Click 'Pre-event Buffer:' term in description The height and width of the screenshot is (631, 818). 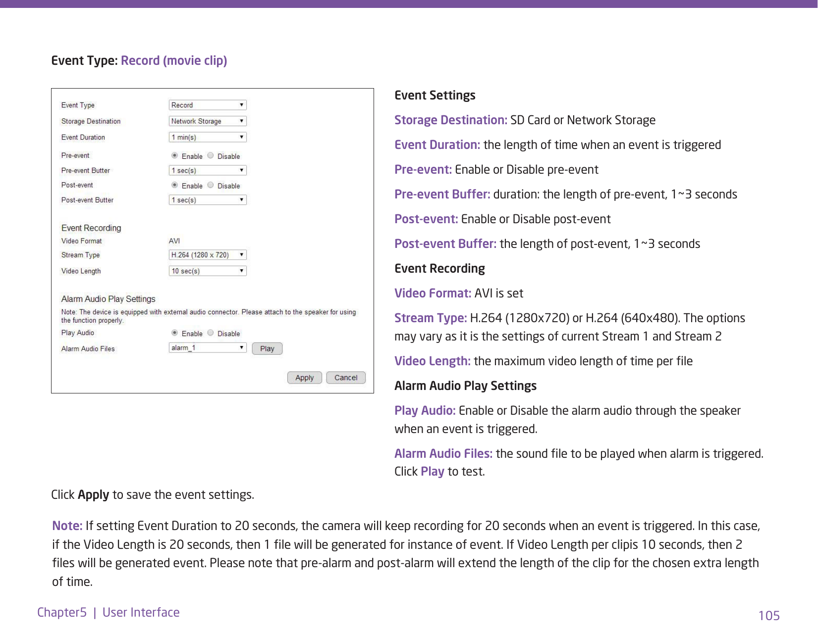pyautogui.click(x=442, y=194)
